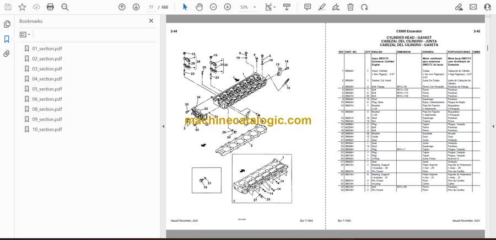Click the delete trash icon

350,7
